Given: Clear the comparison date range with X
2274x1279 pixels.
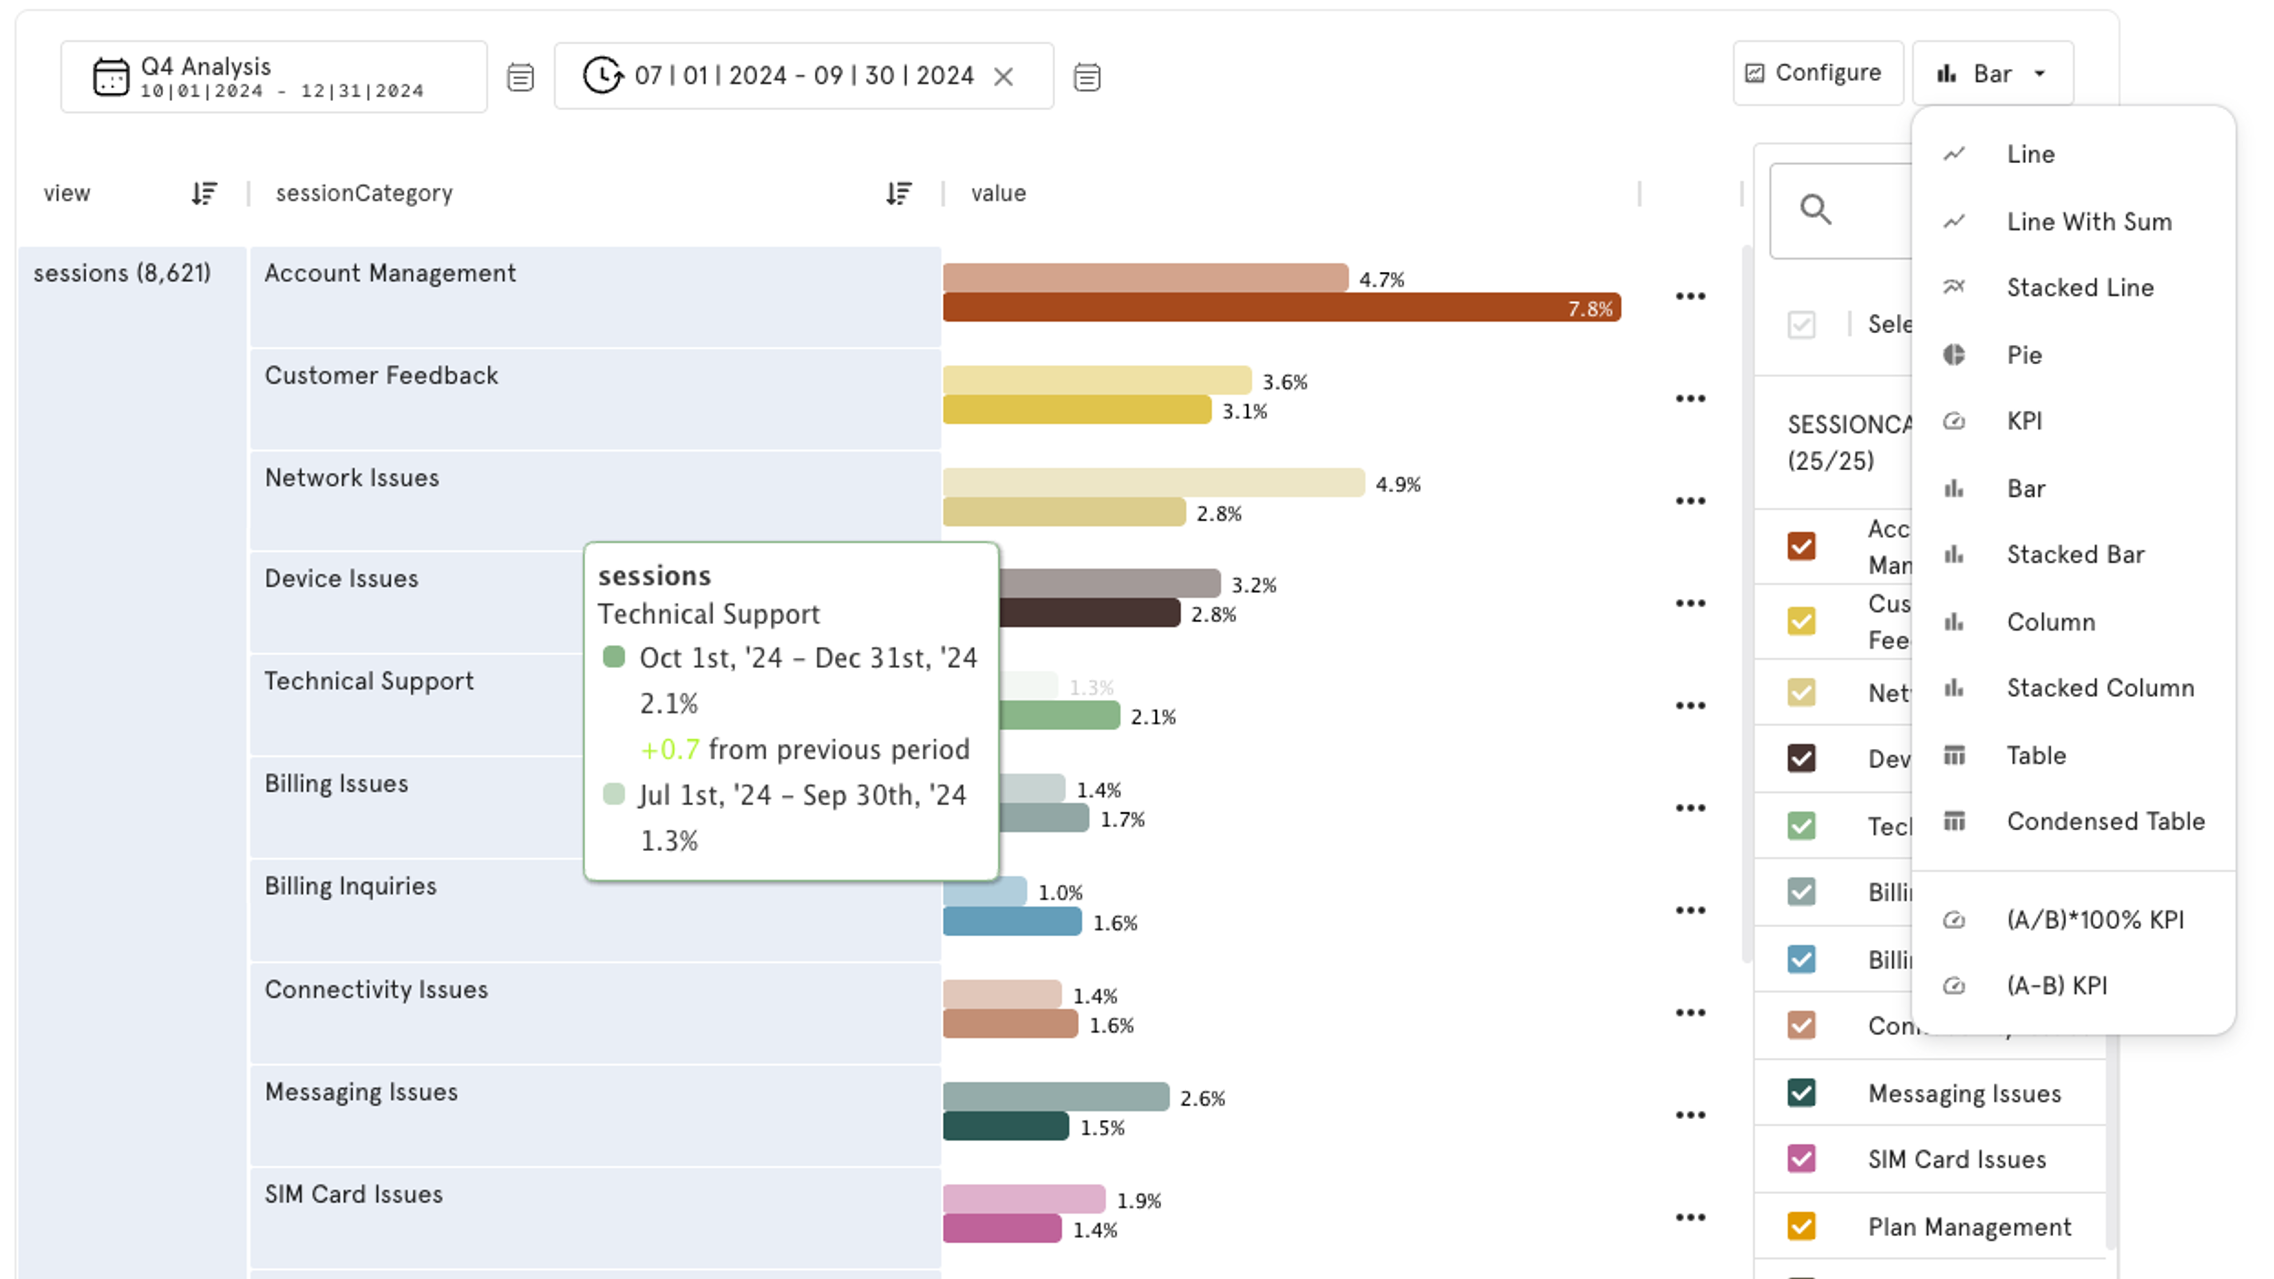Looking at the screenshot, I should point(1003,77).
